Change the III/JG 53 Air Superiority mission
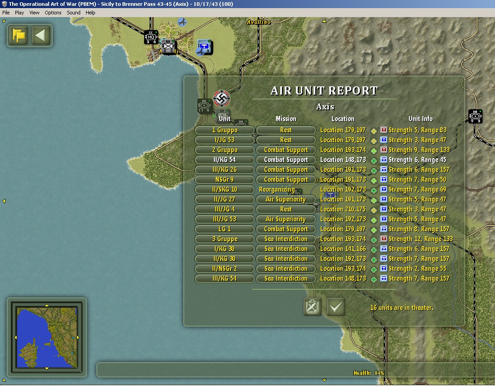495x386 pixels. coord(286,219)
